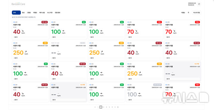The width and height of the screenshot is (214, 110).
Task: Click the date 2026.02.22 timestamp
Action: point(192,3)
